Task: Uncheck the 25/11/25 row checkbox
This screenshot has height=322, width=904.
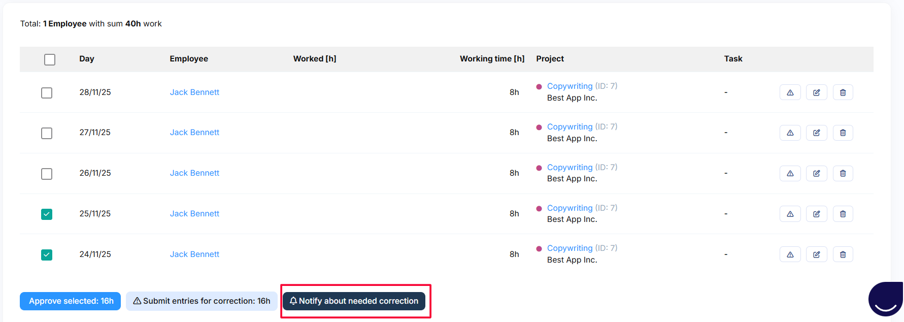Action: point(47,214)
